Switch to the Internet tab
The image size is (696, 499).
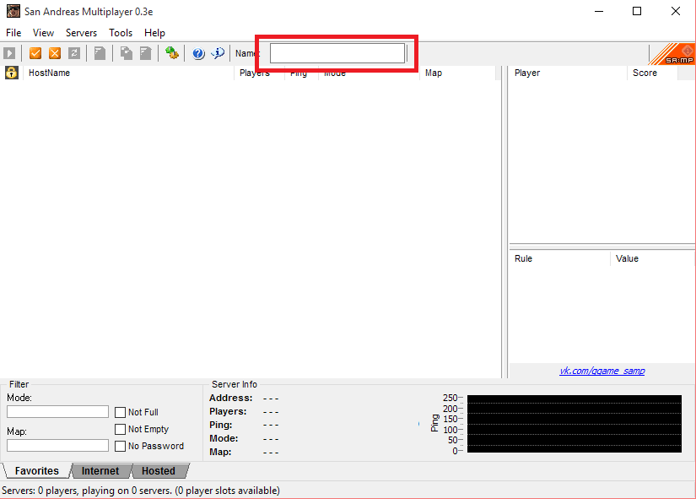[100, 471]
